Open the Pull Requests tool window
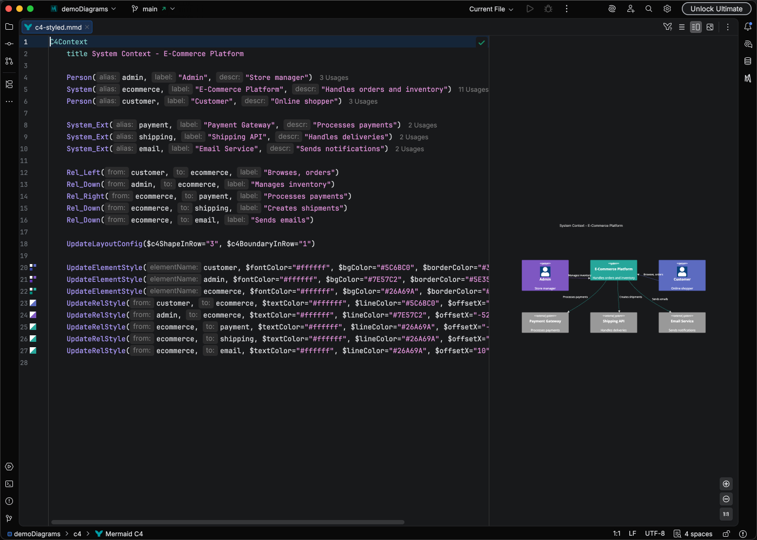 tap(9, 61)
